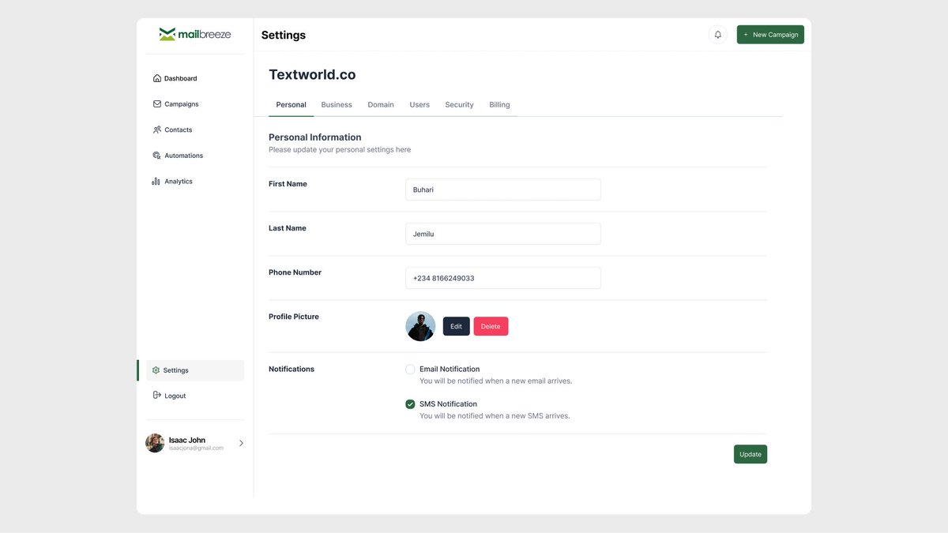Viewport: 948px width, 533px height.
Task: Focus the Last Name field with Jemilu
Action: (503, 234)
